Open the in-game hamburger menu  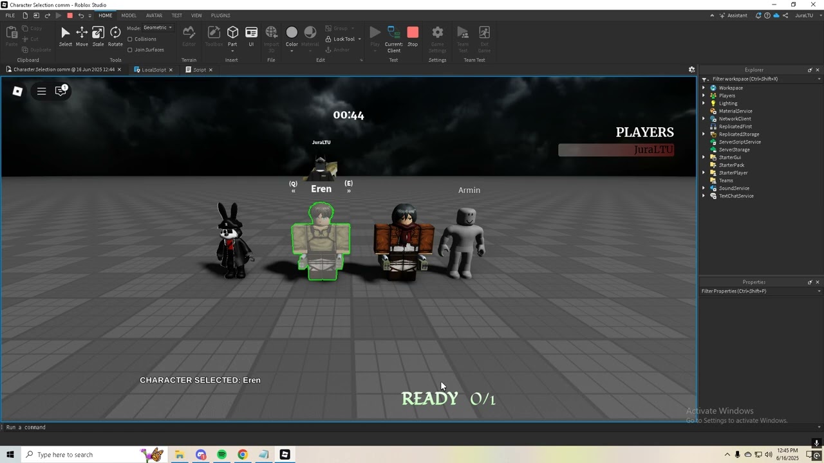(41, 91)
